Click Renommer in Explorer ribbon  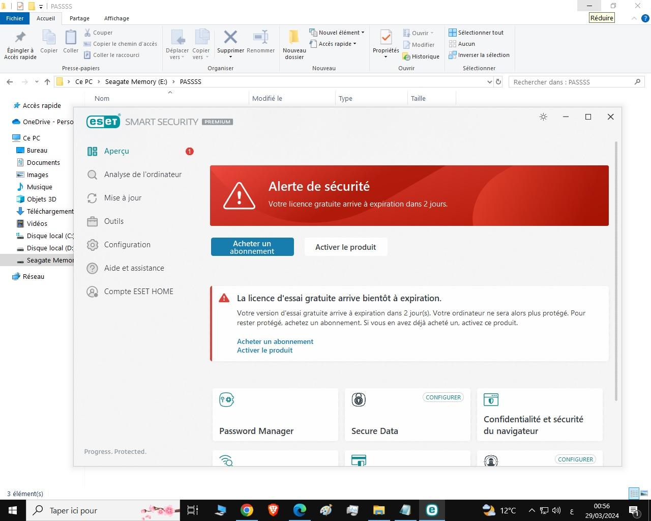pos(260,42)
